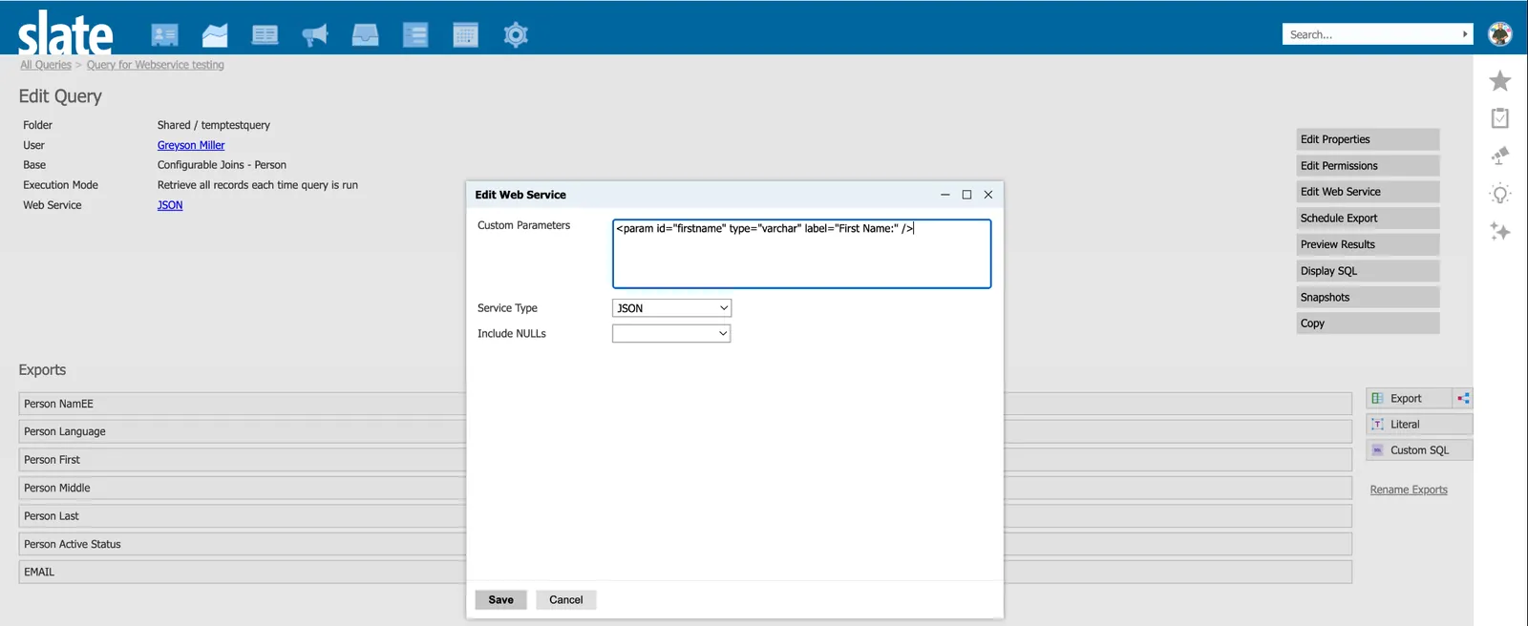Screen dimensions: 1528x626
Task: Open the user avatar profile icon
Action: click(1500, 34)
